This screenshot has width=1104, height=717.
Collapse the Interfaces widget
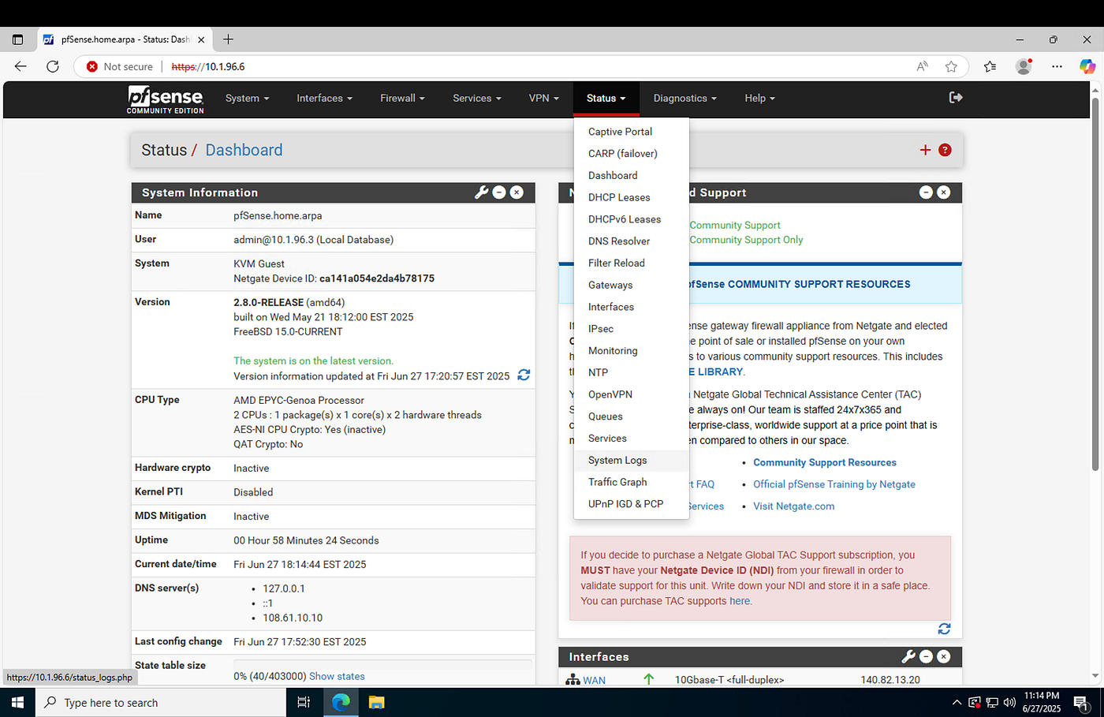tap(927, 656)
